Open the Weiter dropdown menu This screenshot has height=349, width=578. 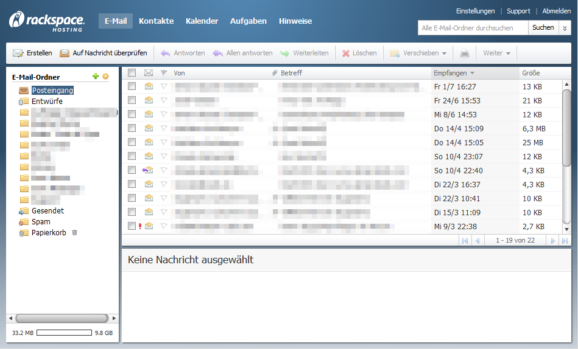tap(496, 54)
